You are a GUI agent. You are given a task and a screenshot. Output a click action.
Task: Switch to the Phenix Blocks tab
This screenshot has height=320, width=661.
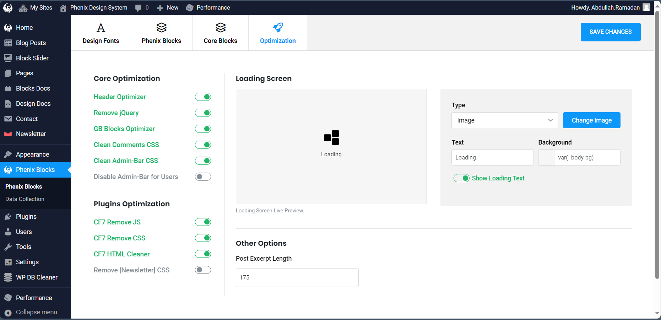[x=161, y=33]
